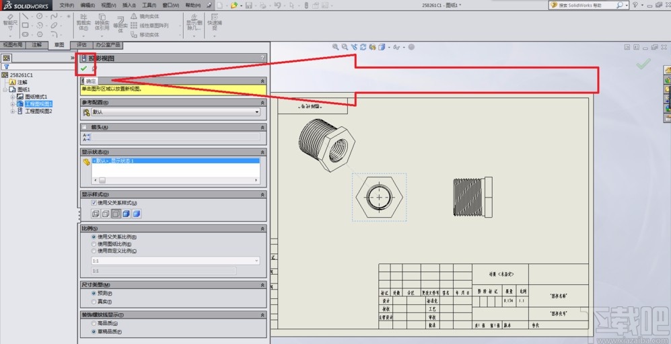Expand the 图纸格式1 tree node

pyautogui.click(x=13, y=97)
